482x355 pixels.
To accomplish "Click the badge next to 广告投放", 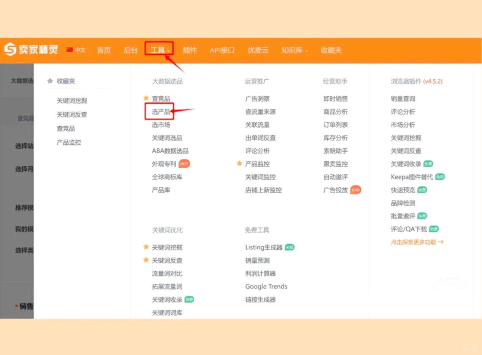I will pyautogui.click(x=356, y=190).
